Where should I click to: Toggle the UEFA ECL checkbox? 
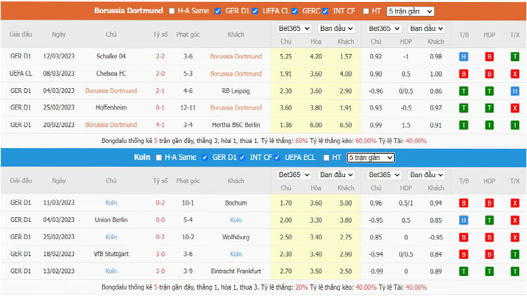[x=277, y=157]
